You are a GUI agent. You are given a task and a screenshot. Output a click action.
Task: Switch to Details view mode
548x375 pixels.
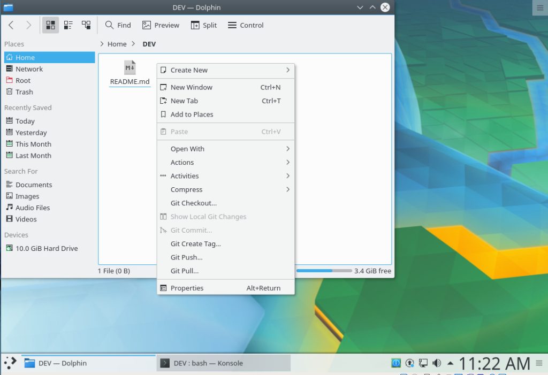[86, 25]
